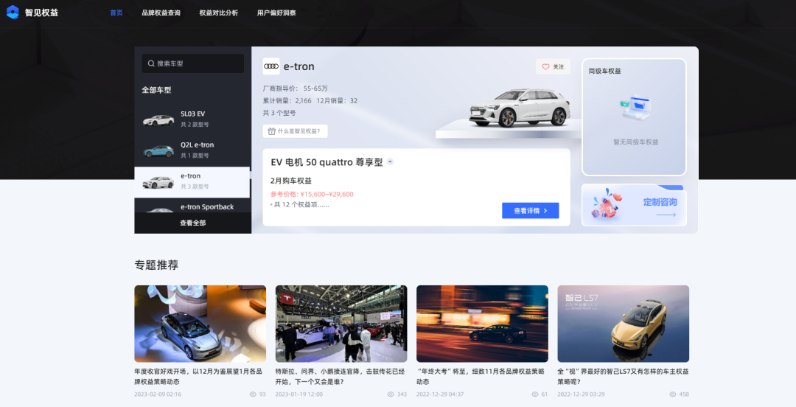
Task: Click the search magnifier icon in 搜索车型
Action: (x=151, y=63)
